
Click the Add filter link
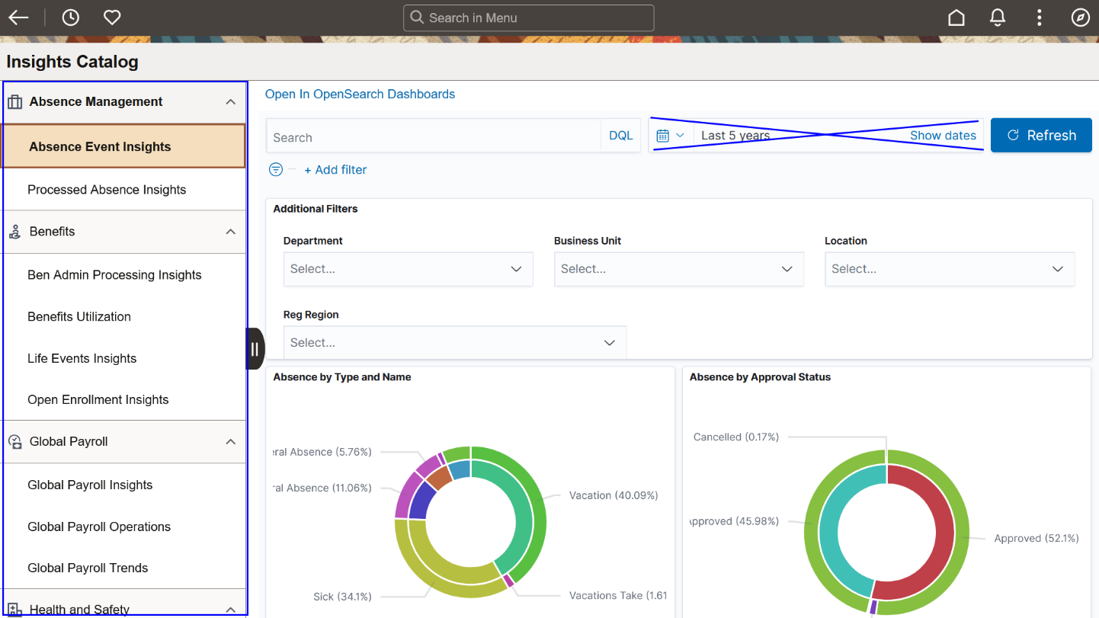click(x=335, y=170)
